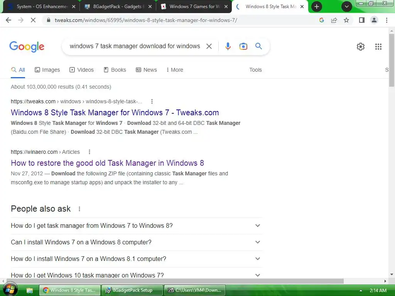Open the Chrome profile avatar

point(374,20)
